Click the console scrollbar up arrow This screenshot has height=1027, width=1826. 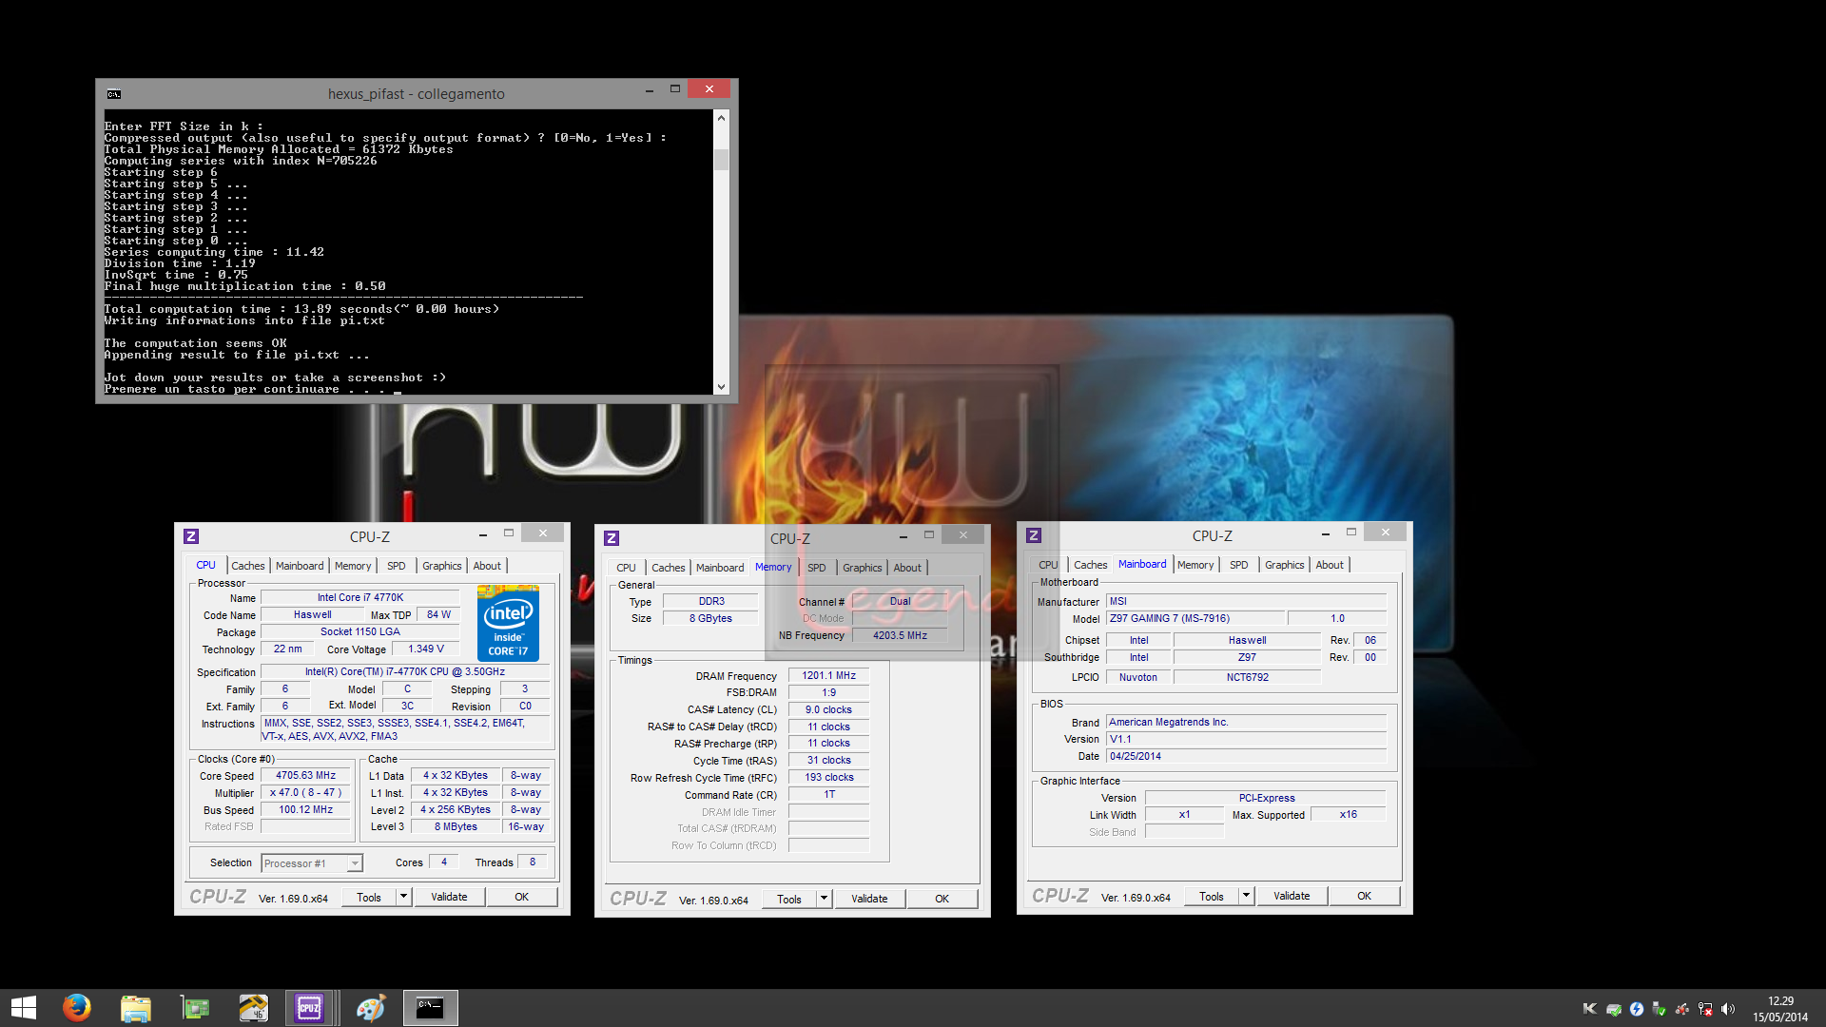[x=722, y=118]
